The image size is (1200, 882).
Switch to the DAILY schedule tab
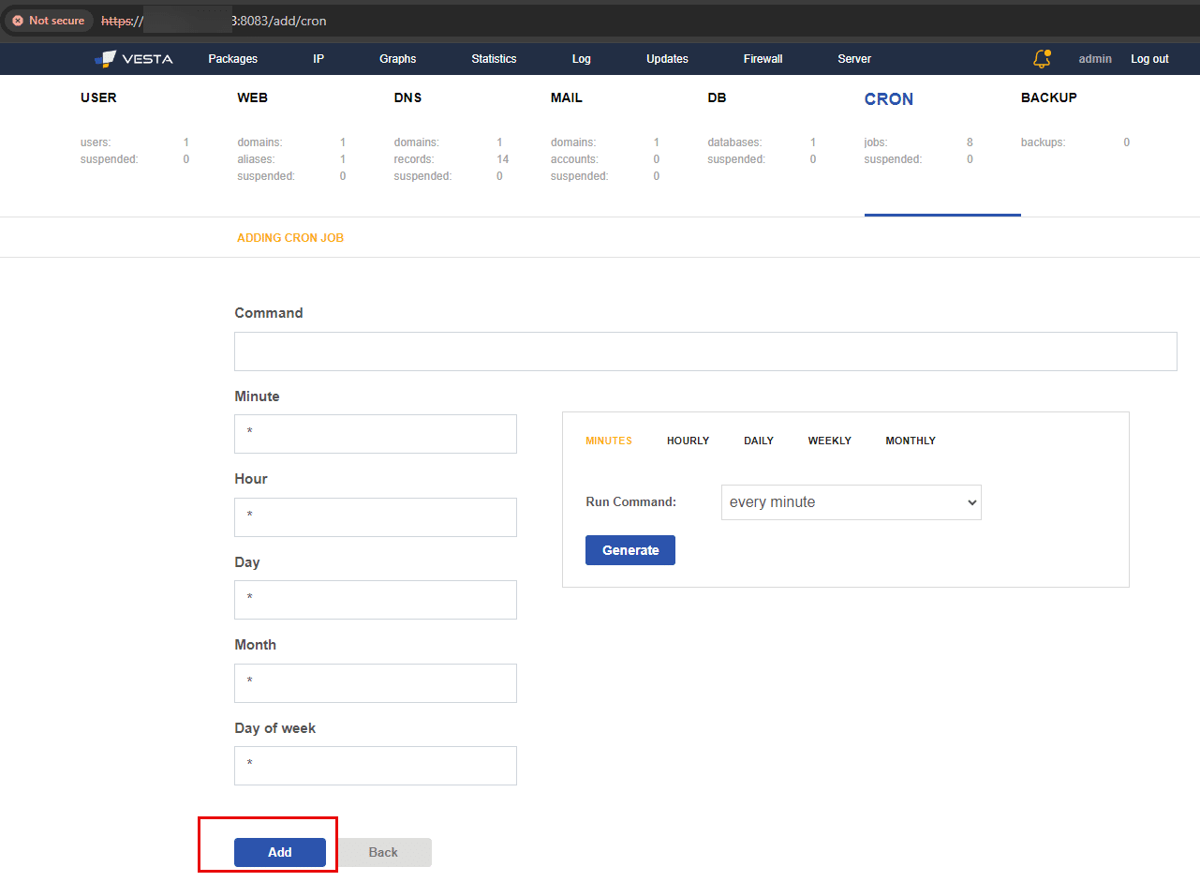(x=759, y=441)
